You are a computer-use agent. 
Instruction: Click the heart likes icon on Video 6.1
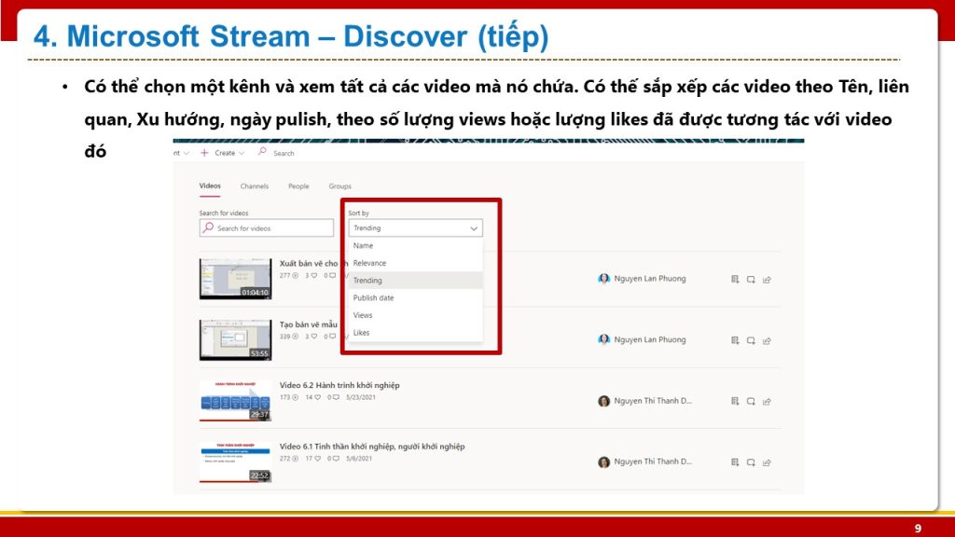(x=317, y=459)
